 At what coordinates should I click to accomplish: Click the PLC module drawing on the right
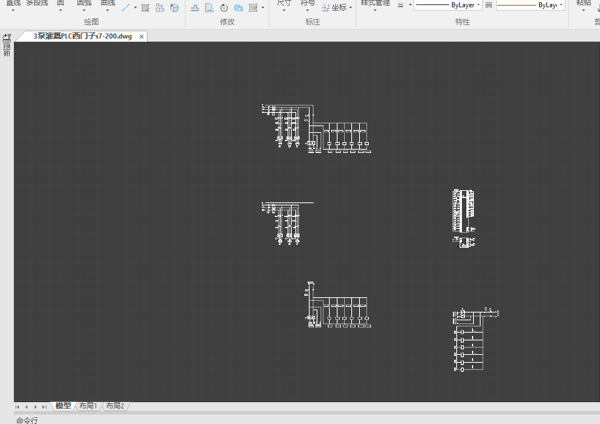coord(464,218)
